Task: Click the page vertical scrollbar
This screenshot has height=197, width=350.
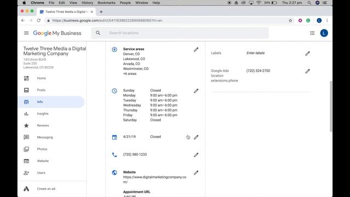Action: 330,106
